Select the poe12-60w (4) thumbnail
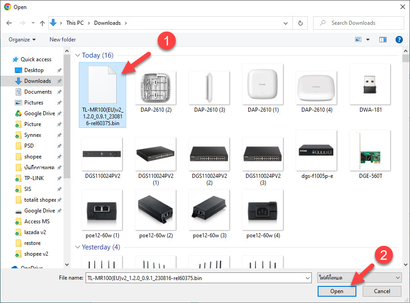Screen dimensions: 410x303 click(263, 210)
